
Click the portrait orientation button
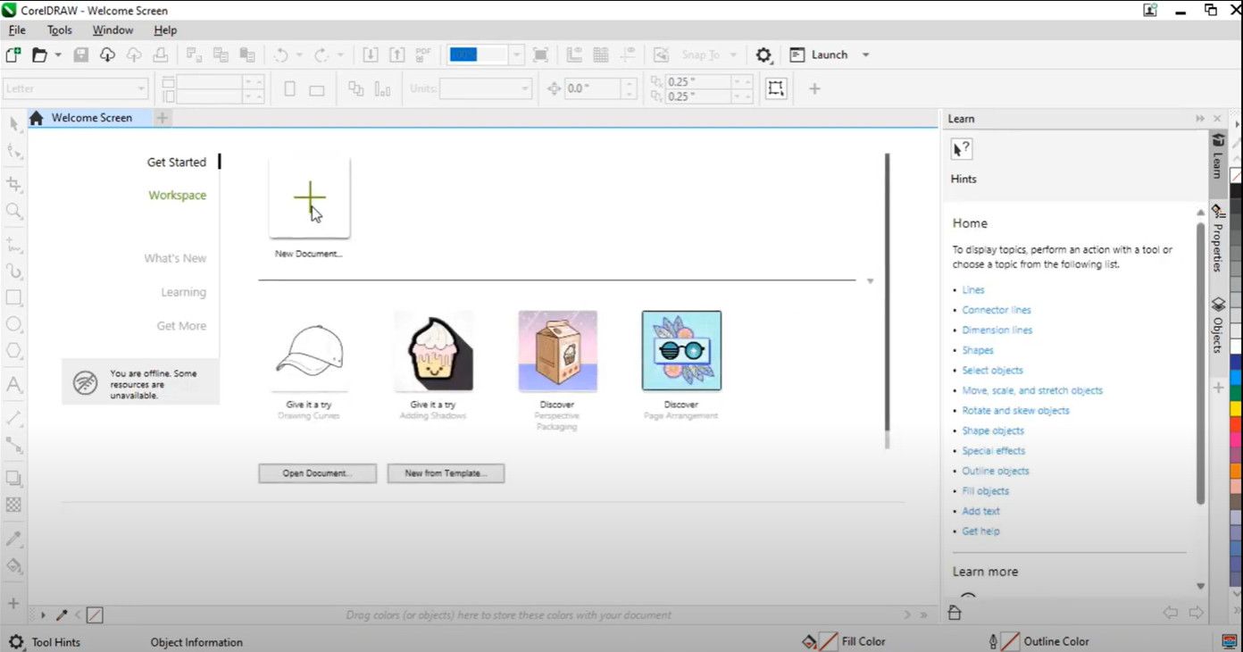pos(289,89)
